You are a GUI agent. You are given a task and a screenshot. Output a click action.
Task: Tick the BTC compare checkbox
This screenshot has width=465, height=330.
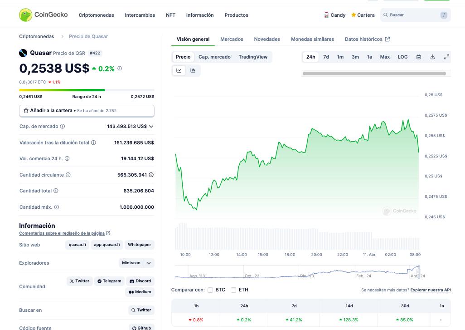pos(210,290)
